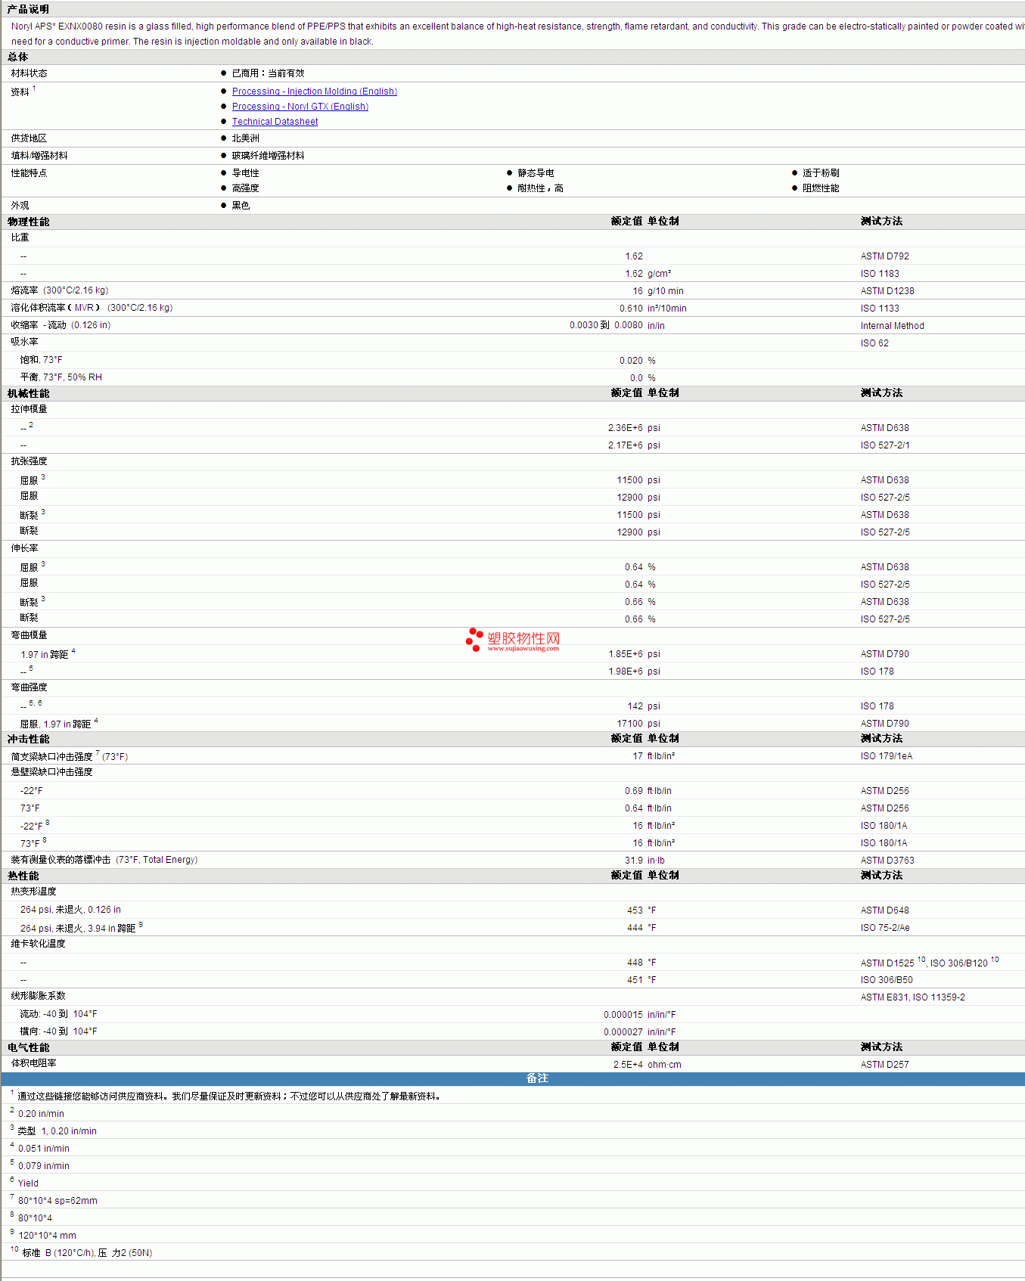
Task: Select the ISO 306/B50 test method
Action: point(887,980)
